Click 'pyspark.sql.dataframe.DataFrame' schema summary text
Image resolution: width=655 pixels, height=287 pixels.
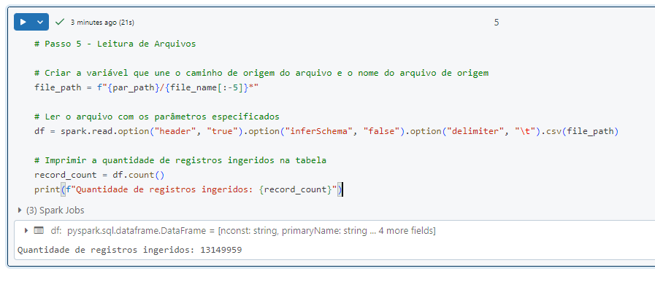[x=251, y=230]
